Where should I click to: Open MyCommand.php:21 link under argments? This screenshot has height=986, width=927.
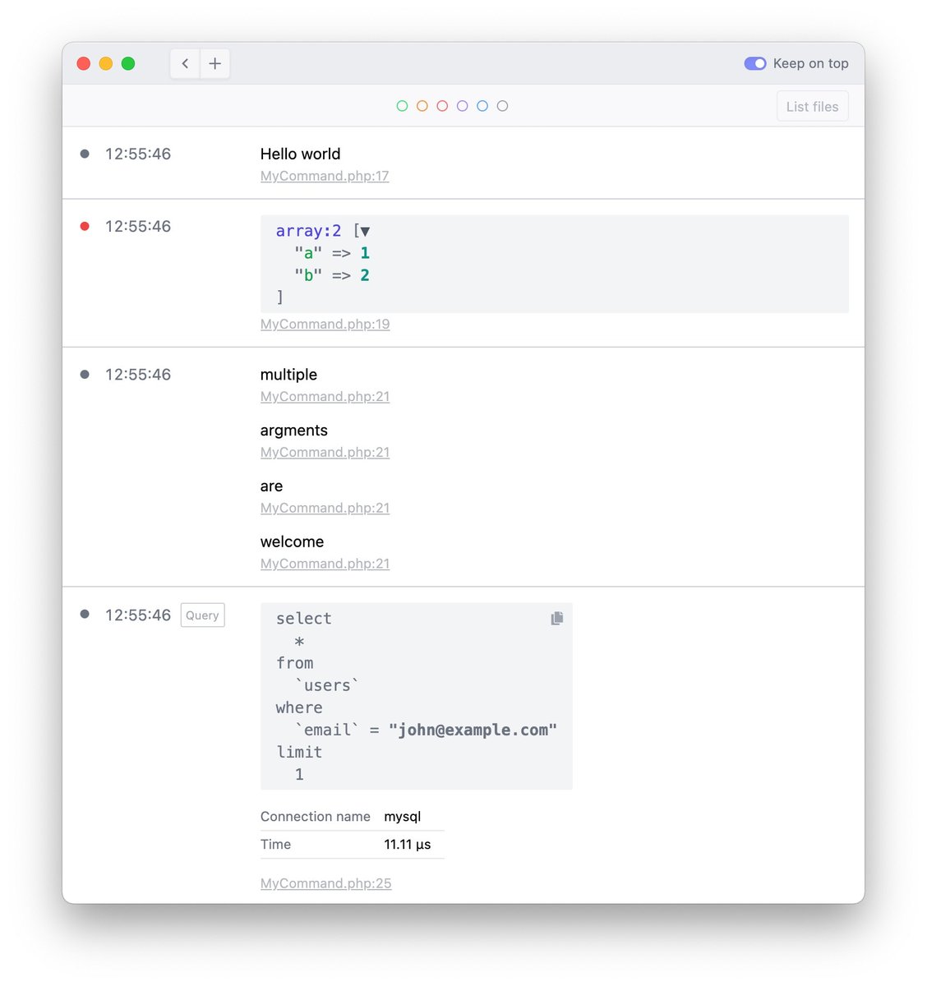325,452
